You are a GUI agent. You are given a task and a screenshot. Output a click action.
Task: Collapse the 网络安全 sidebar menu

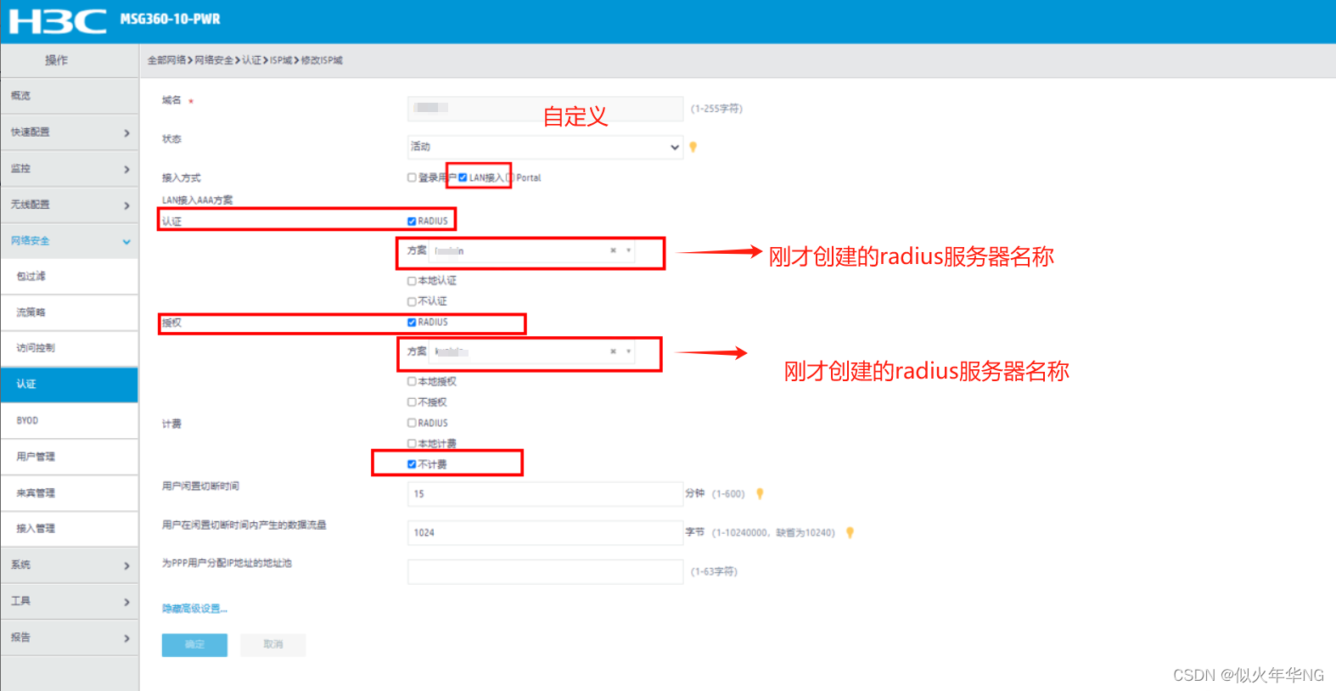[x=70, y=241]
